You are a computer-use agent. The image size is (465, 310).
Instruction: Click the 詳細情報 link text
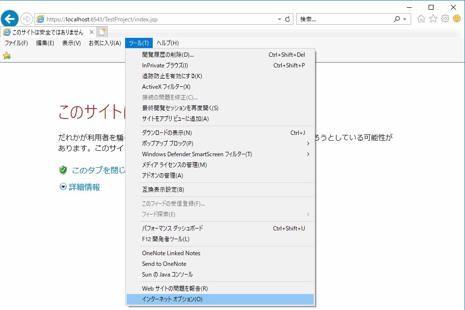click(84, 187)
